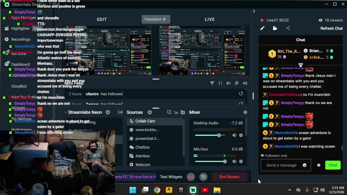347x195 pixels.
Task: Show hidden system tray icons
Action: (290, 190)
